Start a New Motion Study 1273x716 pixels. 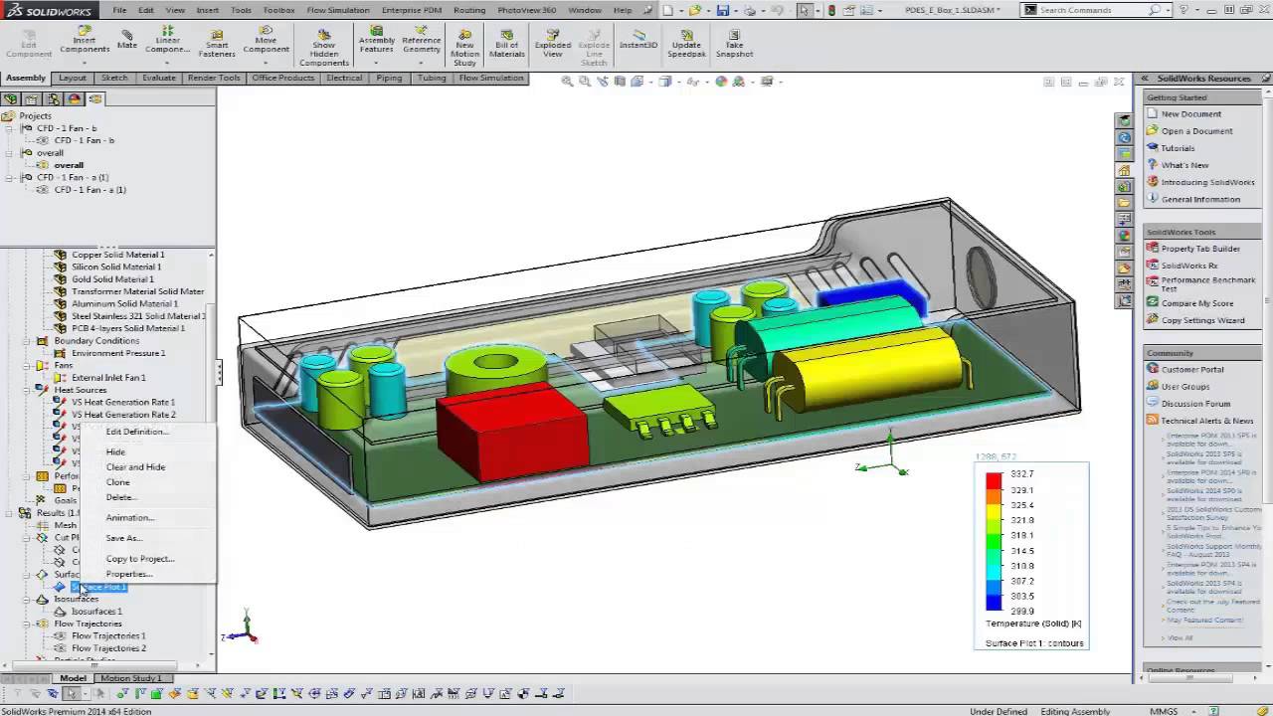[x=464, y=47]
